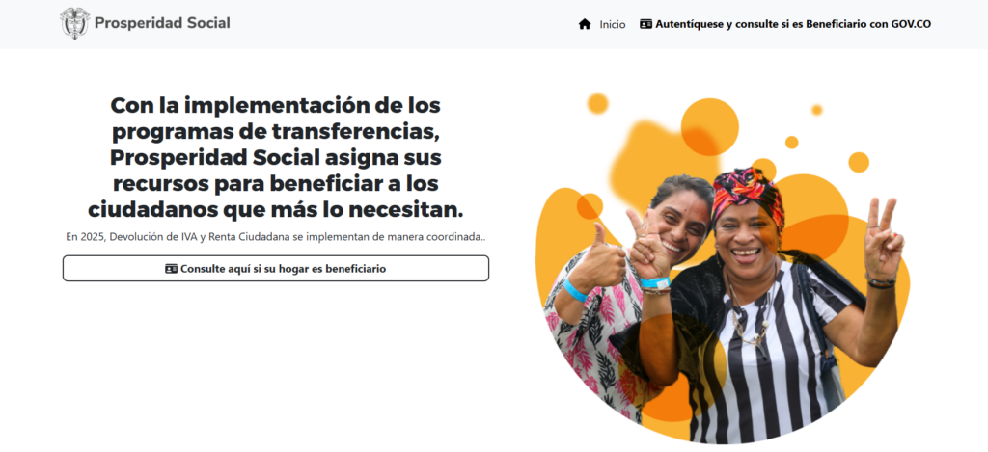Click the main headline about programas de transferencias

pos(276,157)
